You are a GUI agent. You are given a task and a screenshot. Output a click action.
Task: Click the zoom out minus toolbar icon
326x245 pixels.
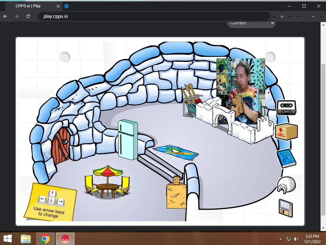tap(298, 17)
